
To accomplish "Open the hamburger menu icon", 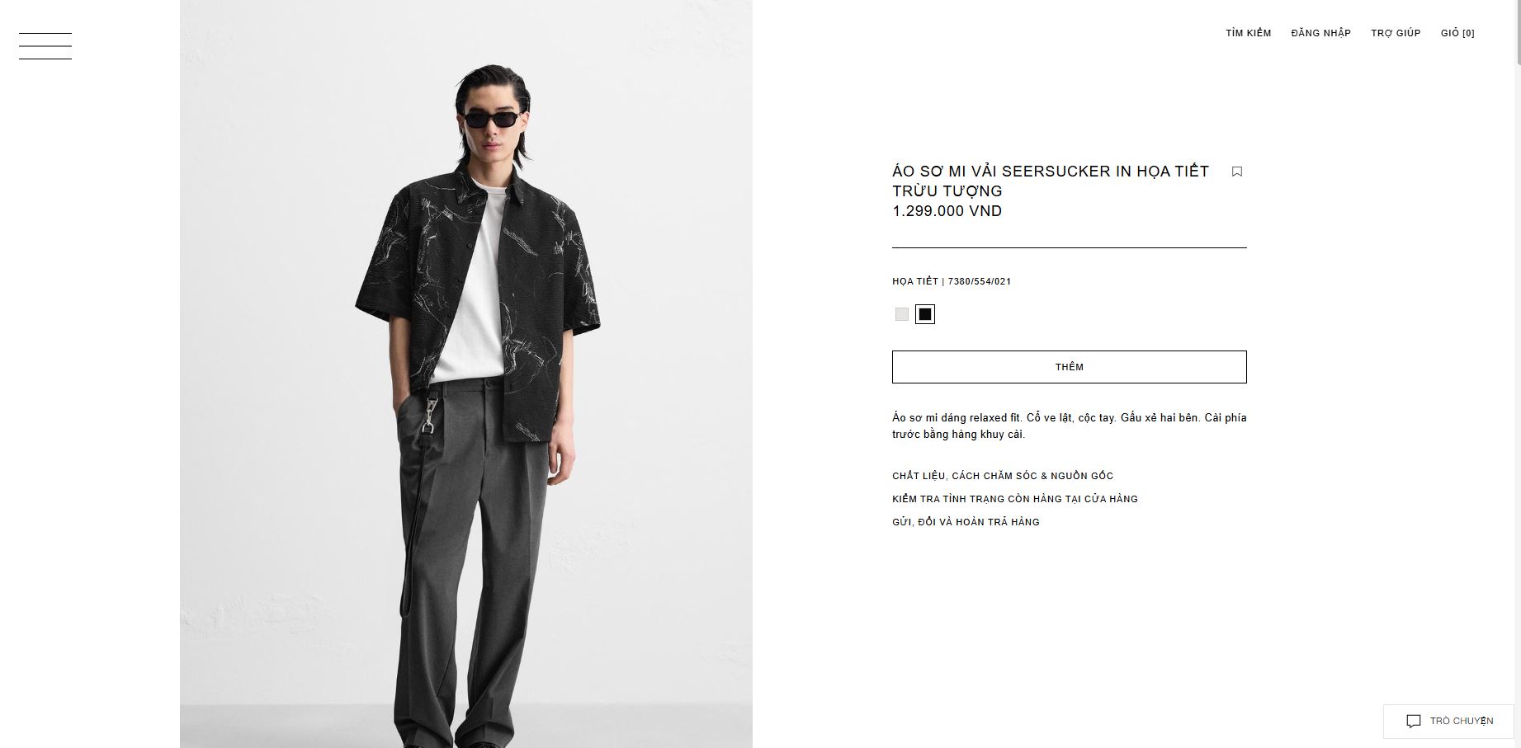I will 45,46.
